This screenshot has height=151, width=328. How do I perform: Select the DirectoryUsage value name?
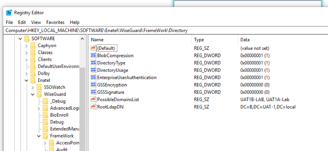(x=112, y=70)
